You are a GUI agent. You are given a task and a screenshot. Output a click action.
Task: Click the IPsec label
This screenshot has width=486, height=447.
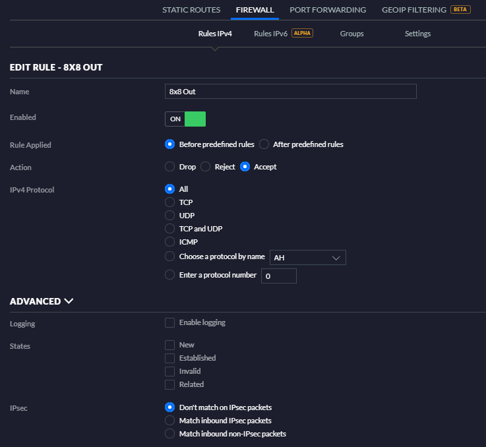tap(18, 408)
